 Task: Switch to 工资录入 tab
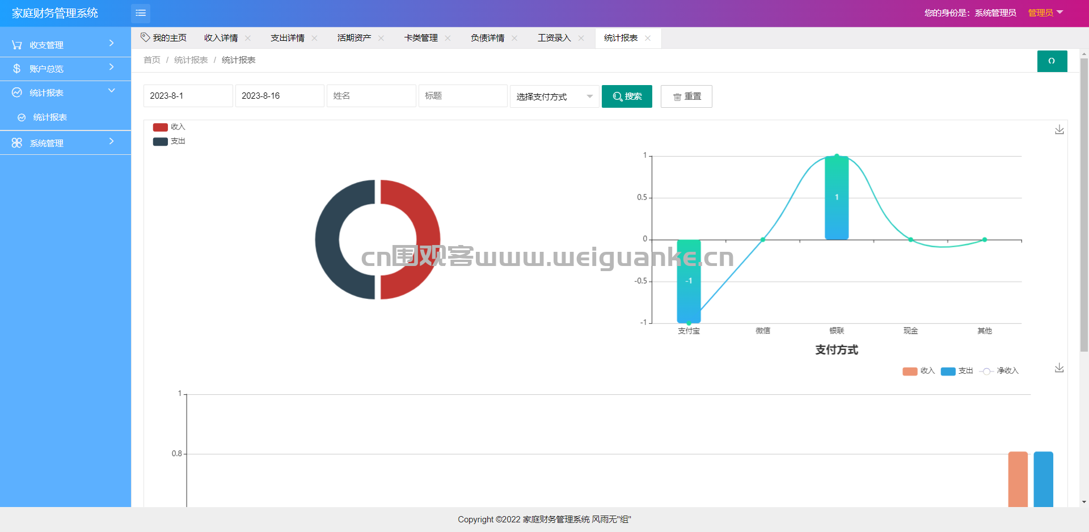[x=554, y=38]
